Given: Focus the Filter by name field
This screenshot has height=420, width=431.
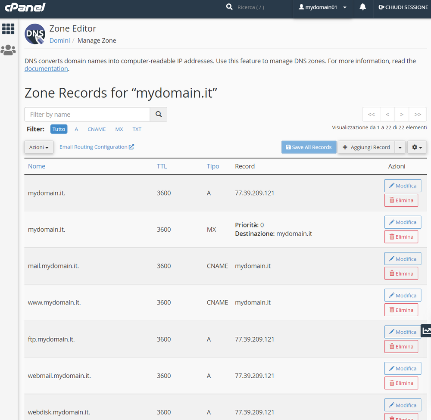Looking at the screenshot, I should [x=87, y=114].
